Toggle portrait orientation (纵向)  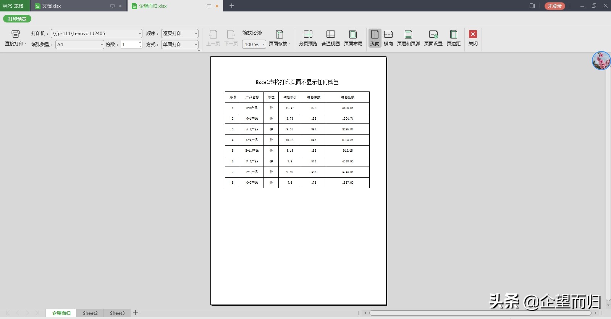375,38
